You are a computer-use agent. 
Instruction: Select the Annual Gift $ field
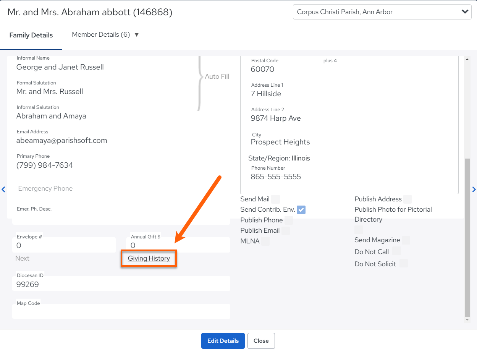pos(178,245)
